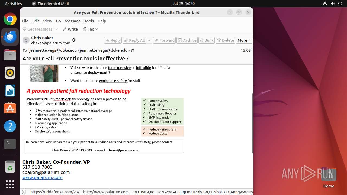This screenshot has height=195, width=347.
Task: Click the 'workplace safety' underlined text
Action: point(113,81)
